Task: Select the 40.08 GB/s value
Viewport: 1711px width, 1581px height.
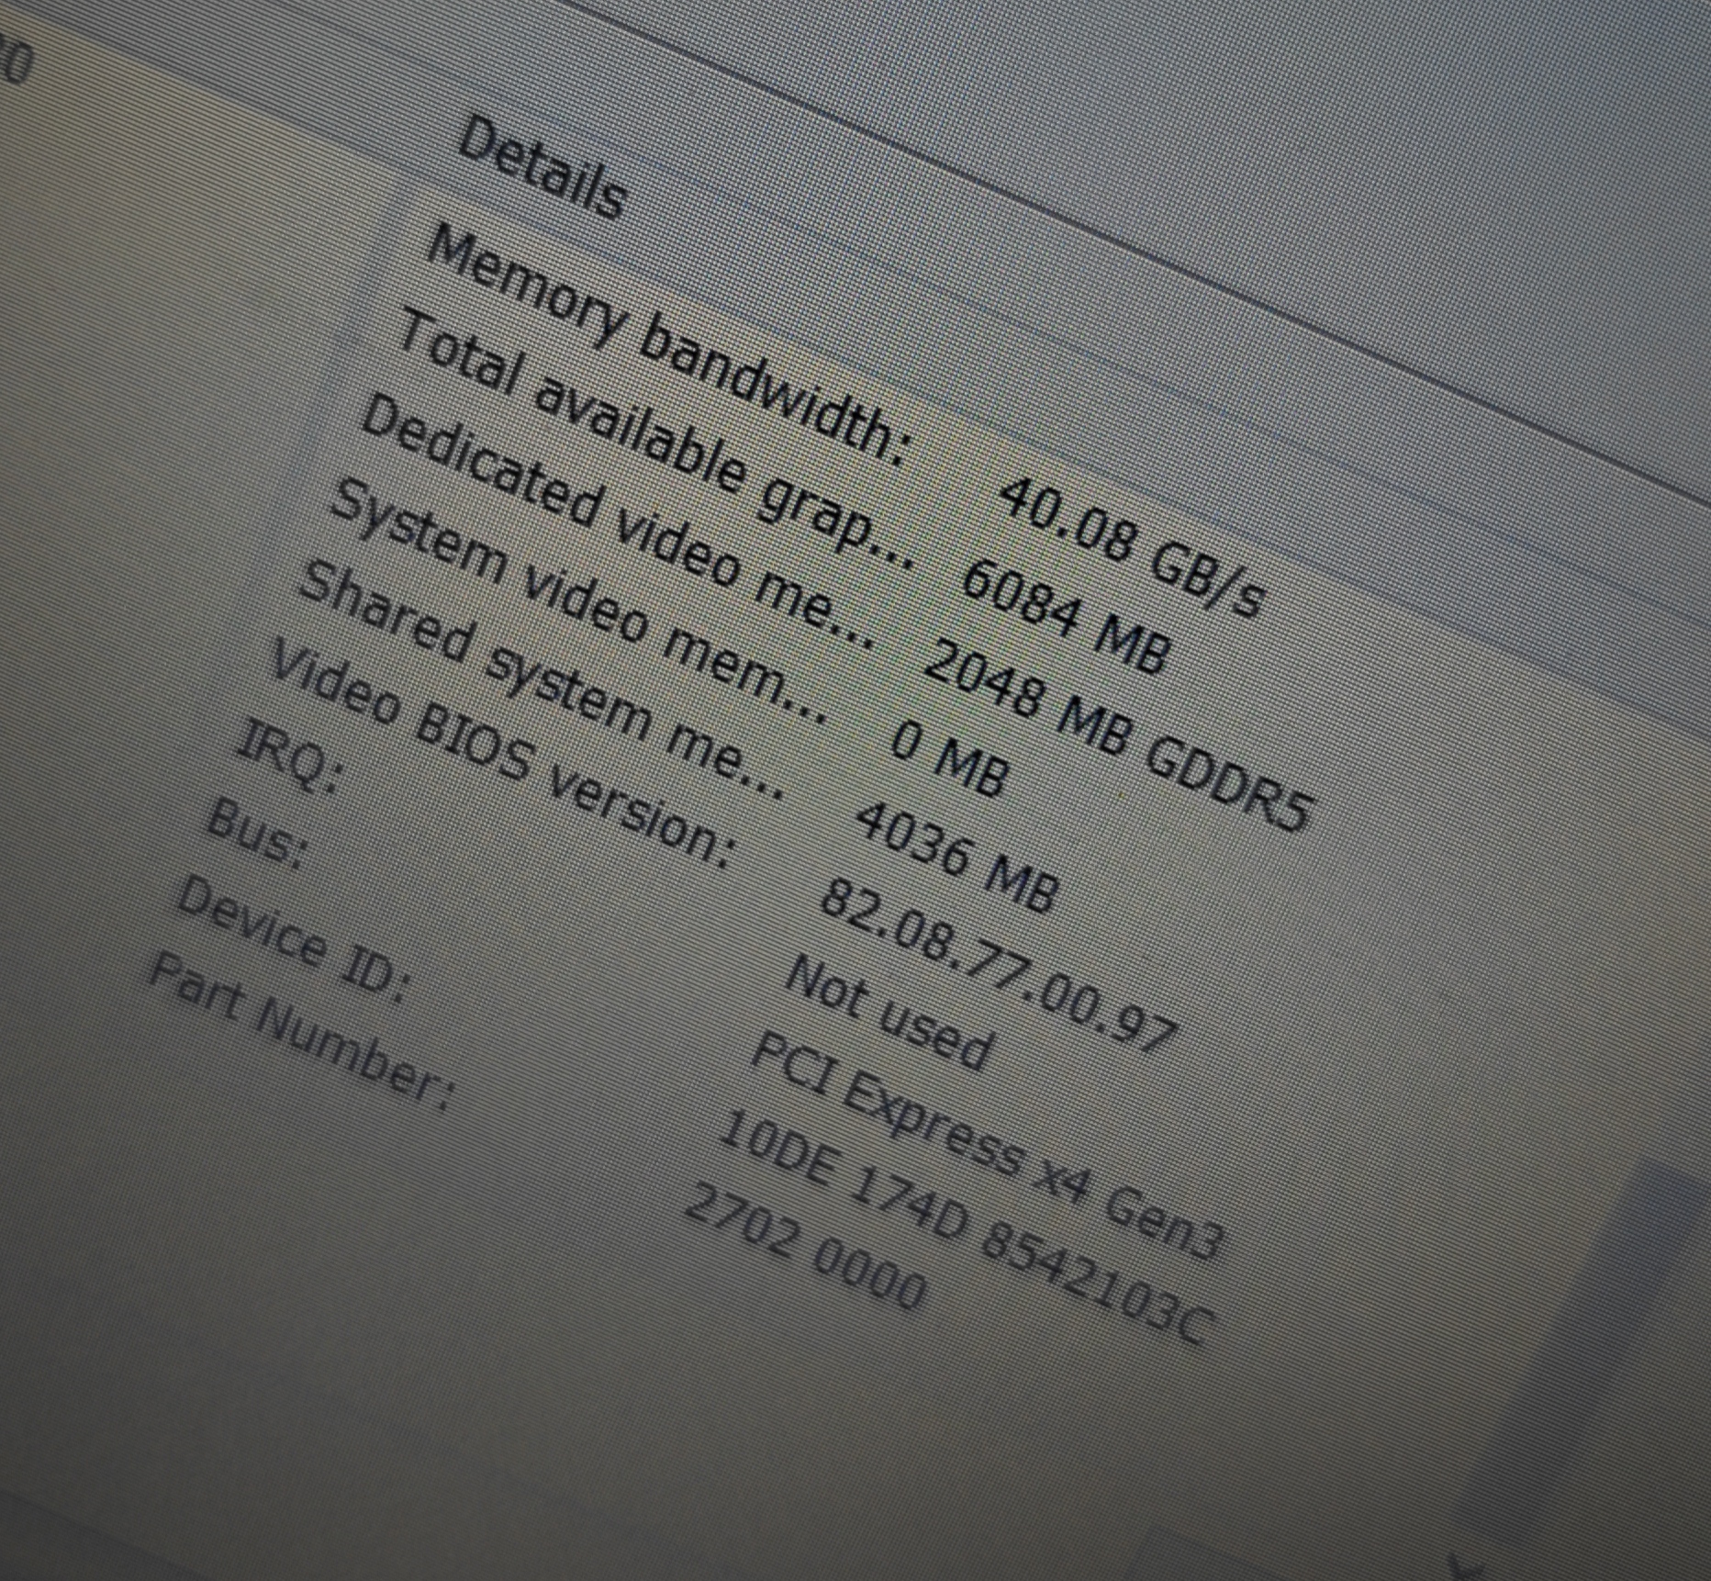Action: (1134, 547)
